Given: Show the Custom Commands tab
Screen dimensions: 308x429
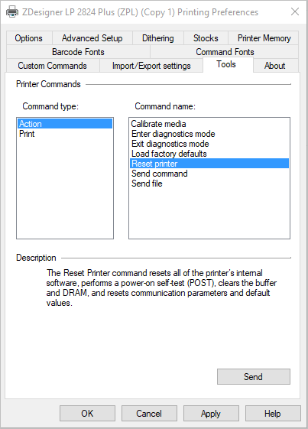Looking at the screenshot, I should click(x=53, y=66).
